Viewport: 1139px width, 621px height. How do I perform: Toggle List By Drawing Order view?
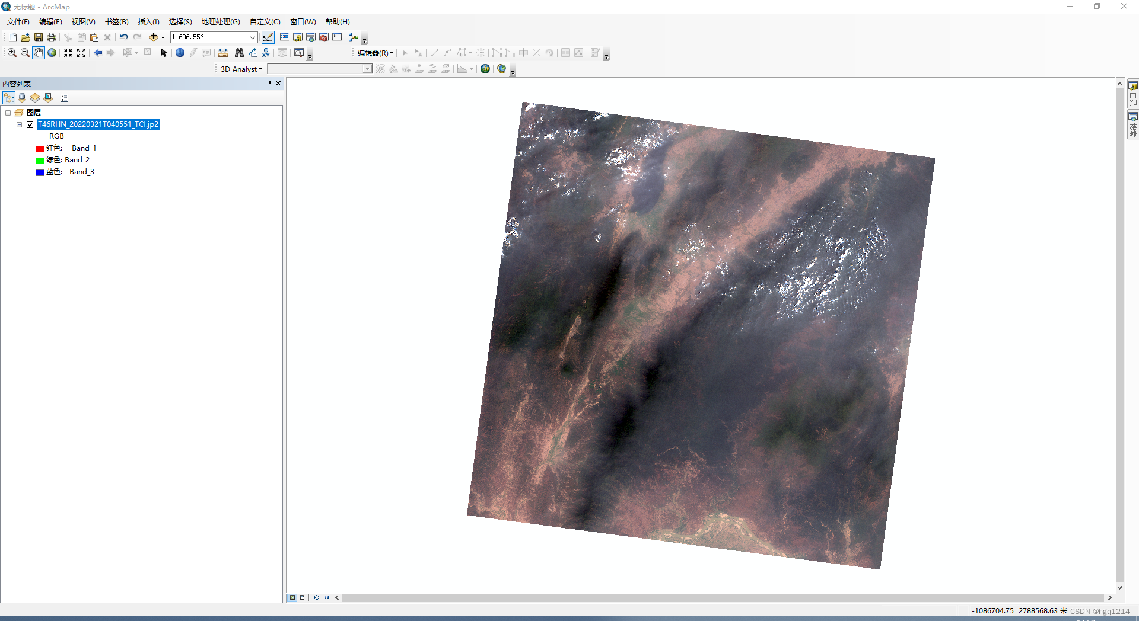(x=9, y=98)
